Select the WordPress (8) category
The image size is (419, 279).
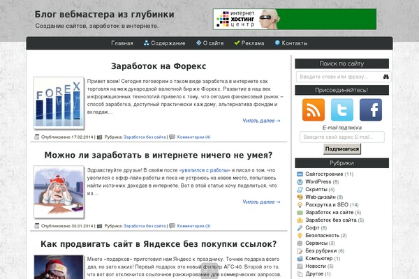322,182
